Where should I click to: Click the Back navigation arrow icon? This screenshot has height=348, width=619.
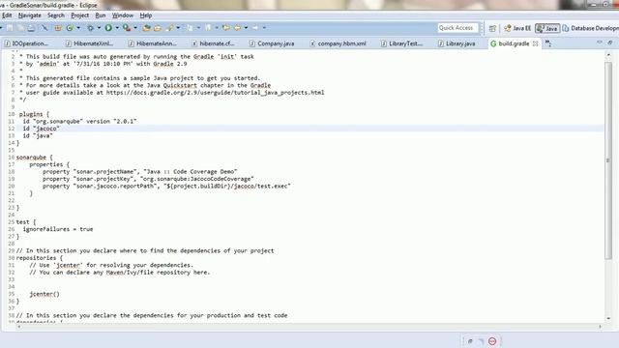point(237,28)
